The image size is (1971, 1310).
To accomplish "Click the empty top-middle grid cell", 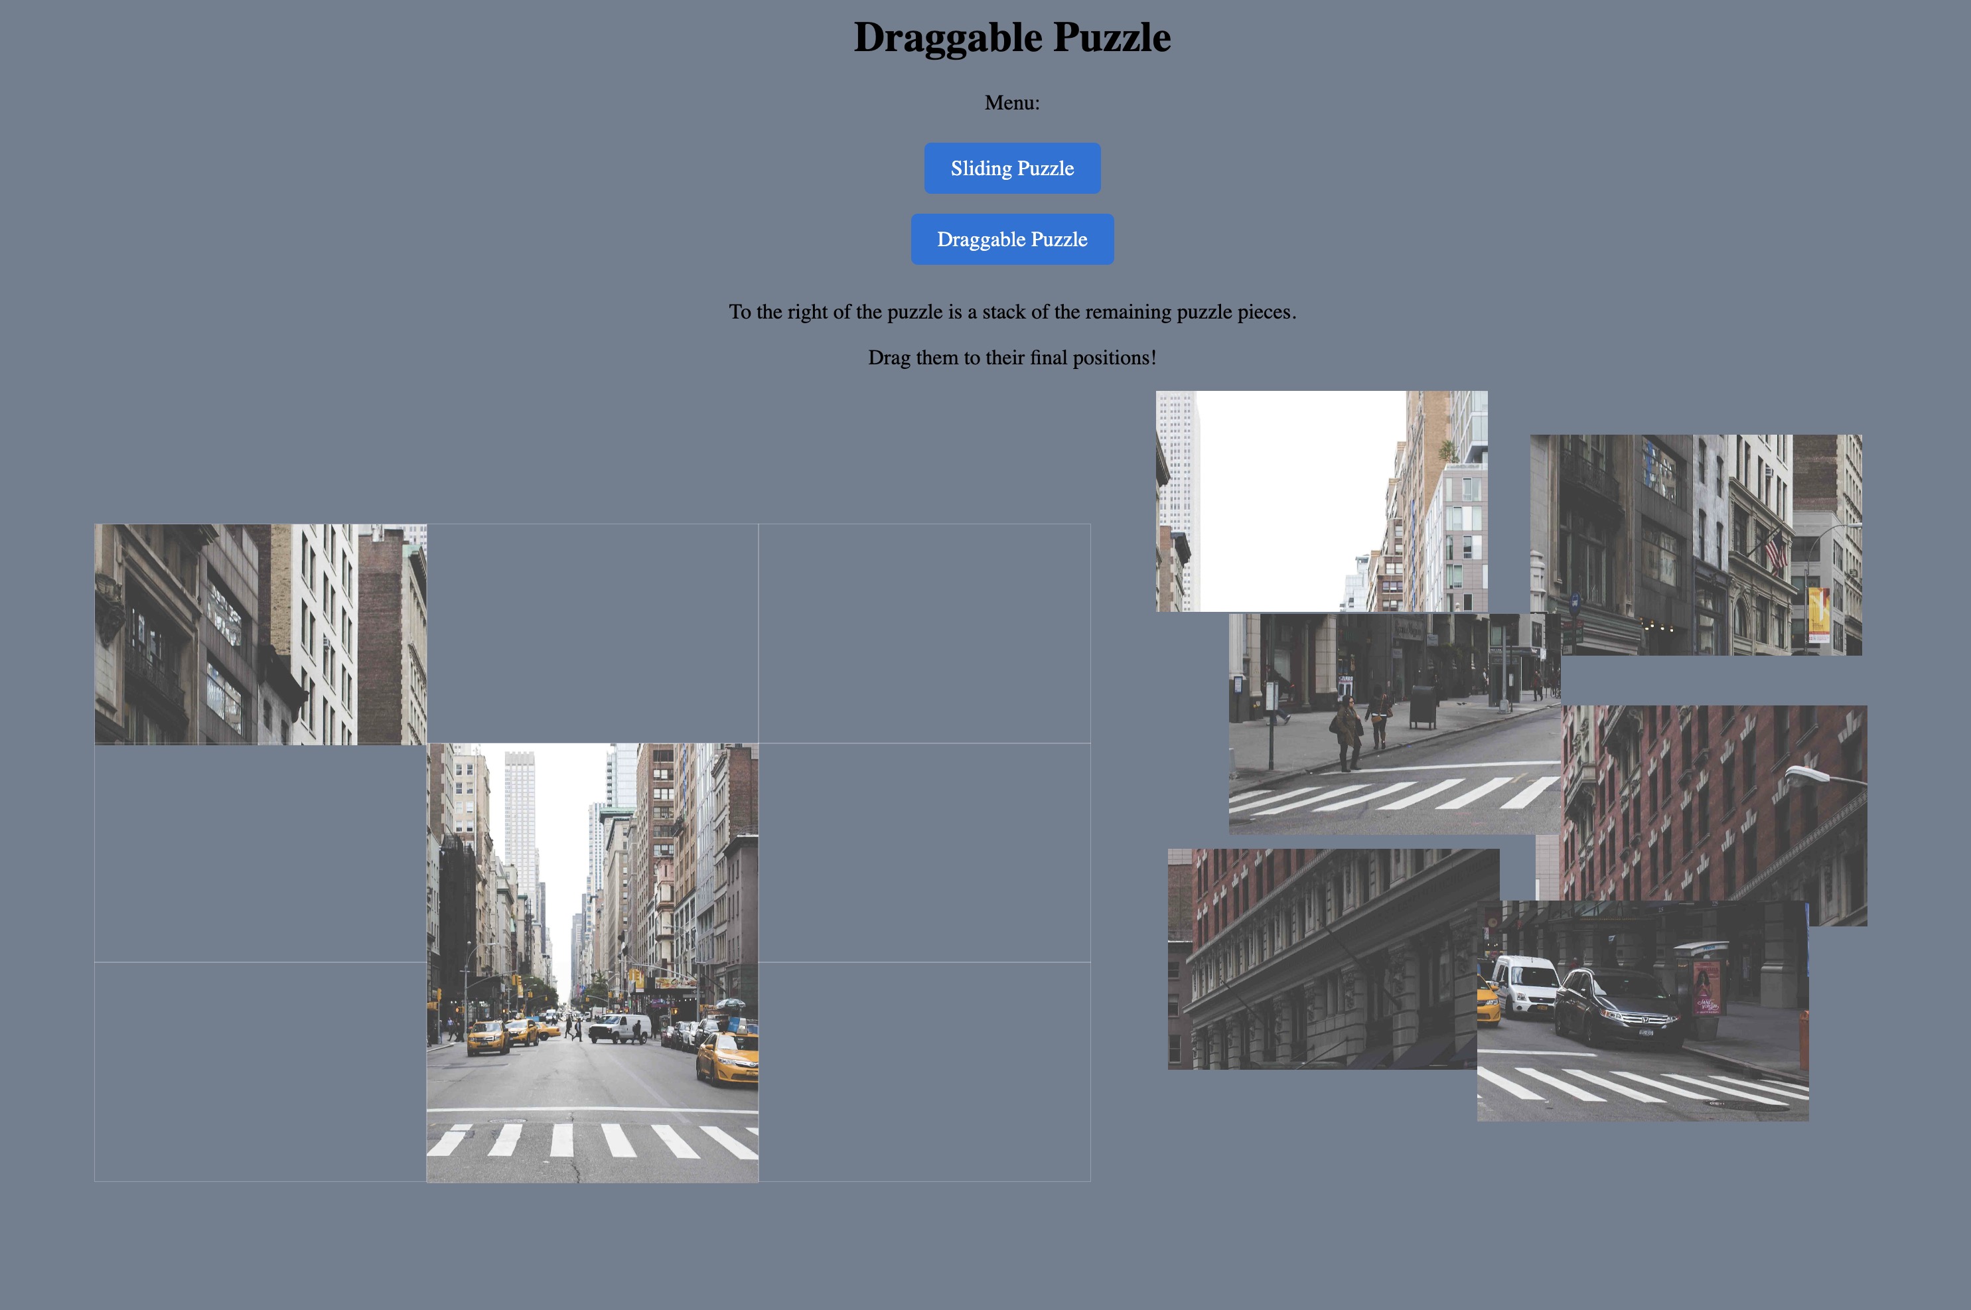I will click(x=593, y=633).
